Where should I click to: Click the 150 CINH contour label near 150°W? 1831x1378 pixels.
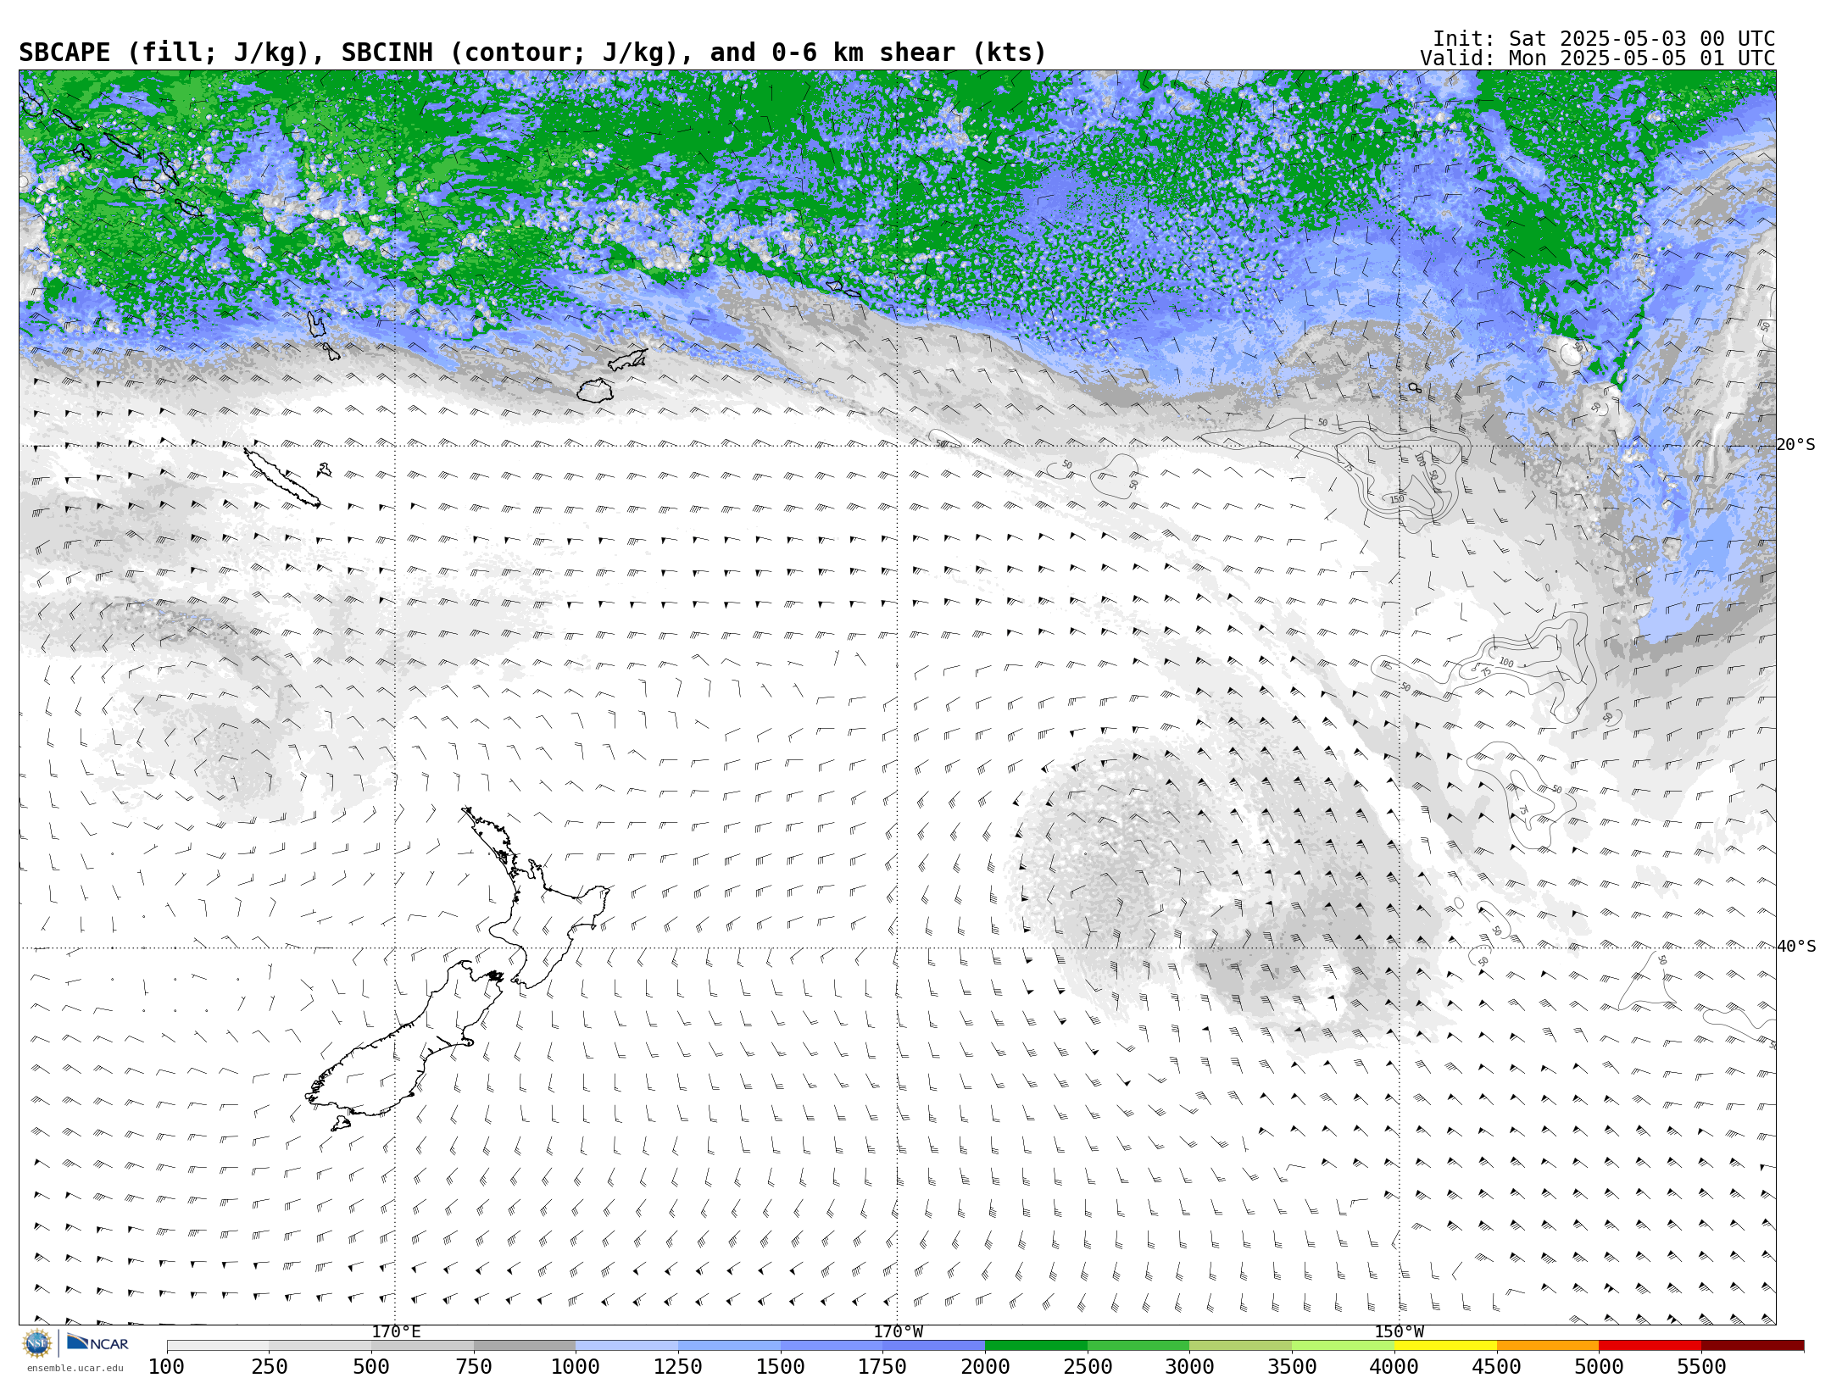[x=1396, y=499]
